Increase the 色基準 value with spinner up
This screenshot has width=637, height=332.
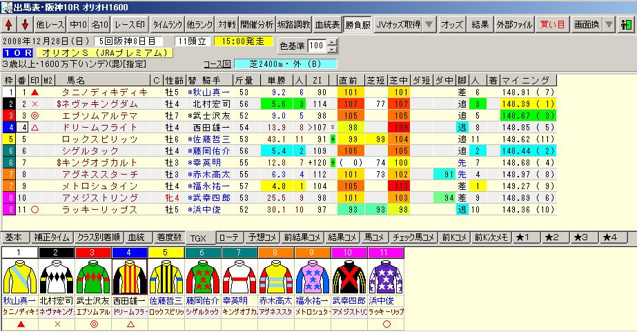click(333, 42)
